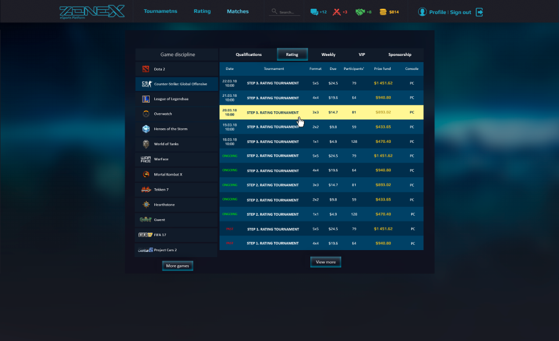Select the CS:GO game icon
The height and width of the screenshot is (341, 559).
tap(147, 84)
